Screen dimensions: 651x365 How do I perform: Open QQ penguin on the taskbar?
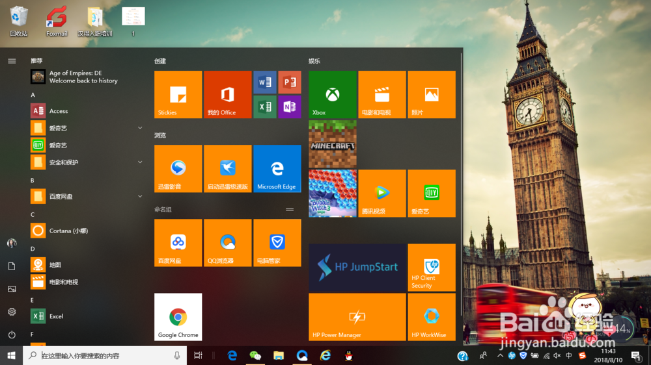348,355
